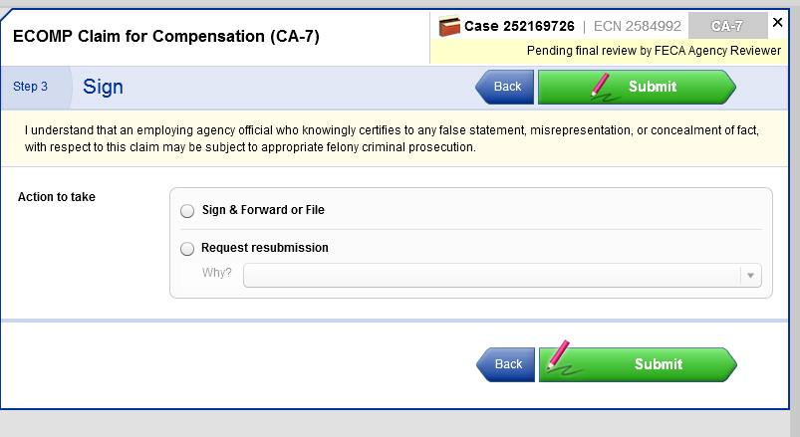Click the Case 252169726 number
This screenshot has height=437, width=800.
point(519,26)
